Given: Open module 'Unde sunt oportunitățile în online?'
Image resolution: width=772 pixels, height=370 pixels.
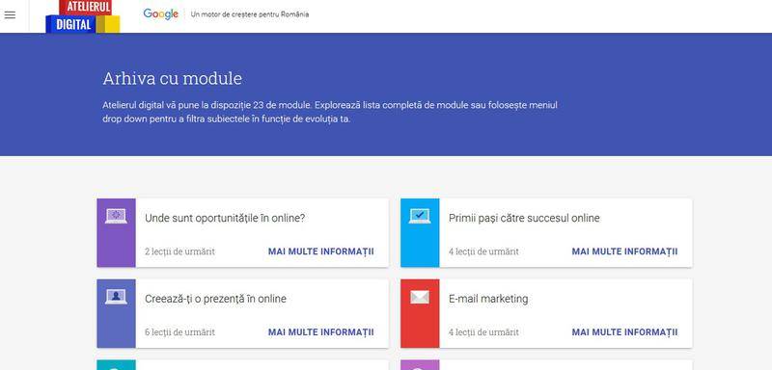Looking at the screenshot, I should pyautogui.click(x=225, y=218).
